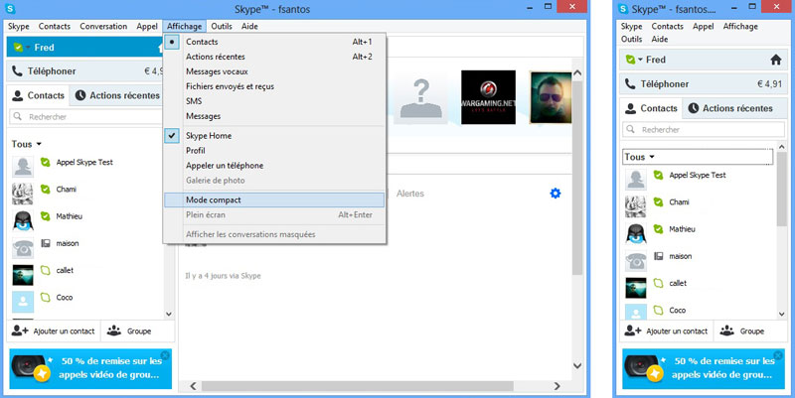Toggle the Skype Home checkmark in Affichage menu
The width and height of the screenshot is (795, 398).
[172, 136]
